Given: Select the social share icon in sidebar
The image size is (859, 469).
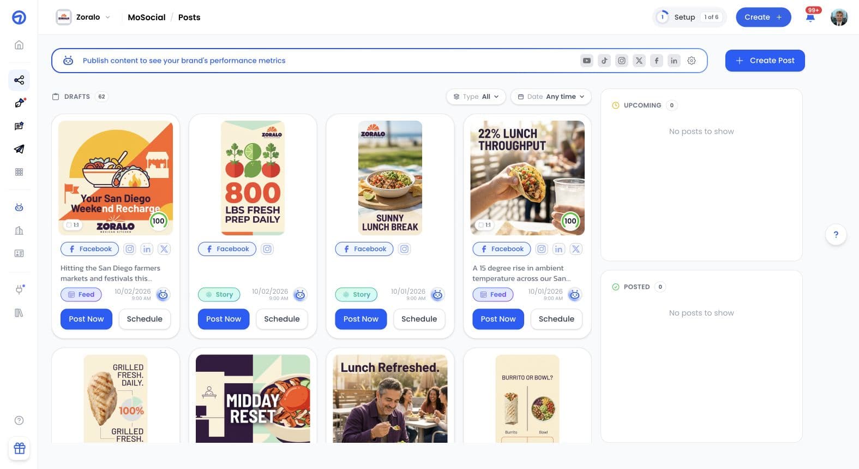Looking at the screenshot, I should click(19, 80).
